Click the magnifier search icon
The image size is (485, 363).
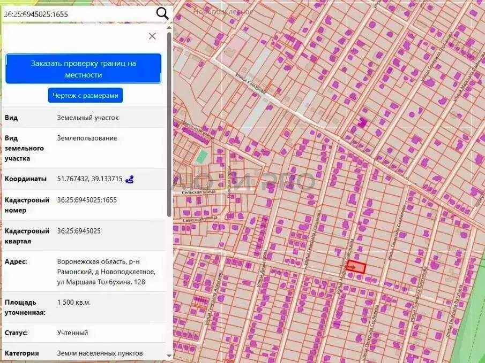[162, 13]
